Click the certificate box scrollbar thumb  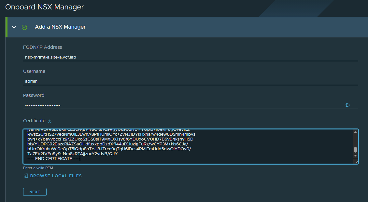[355, 150]
